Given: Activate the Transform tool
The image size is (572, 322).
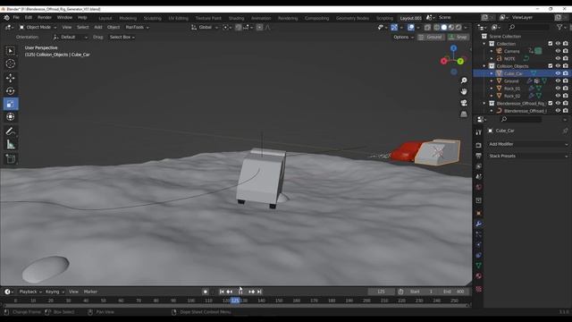Looking at the screenshot, I should pos(10,117).
